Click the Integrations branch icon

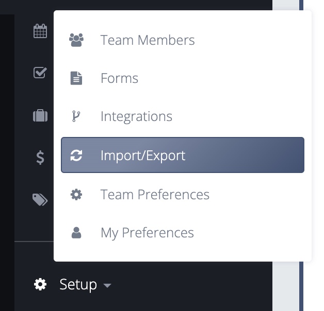pyautogui.click(x=76, y=116)
